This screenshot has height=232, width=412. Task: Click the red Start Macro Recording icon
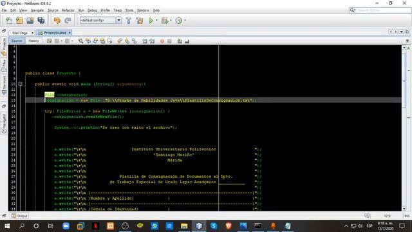click(x=162, y=41)
